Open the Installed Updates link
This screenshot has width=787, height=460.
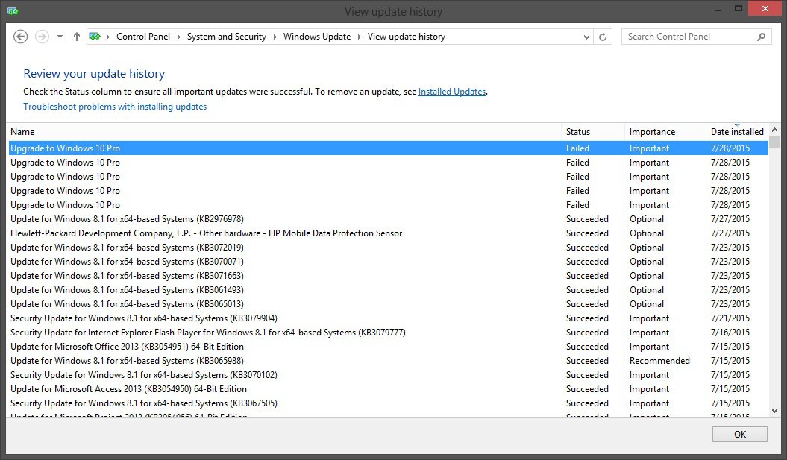click(x=452, y=92)
